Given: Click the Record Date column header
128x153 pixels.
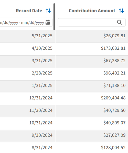Looking at the screenshot, I should click(x=29, y=11).
